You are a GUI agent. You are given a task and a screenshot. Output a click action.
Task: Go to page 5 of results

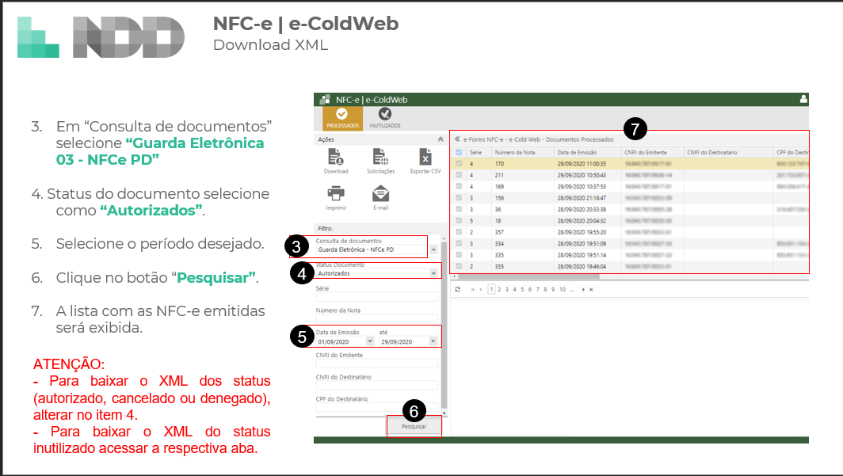522,290
